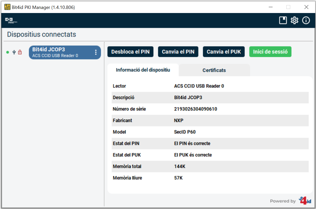Click the green device status dot
The image size is (316, 209).
pyautogui.click(x=8, y=52)
